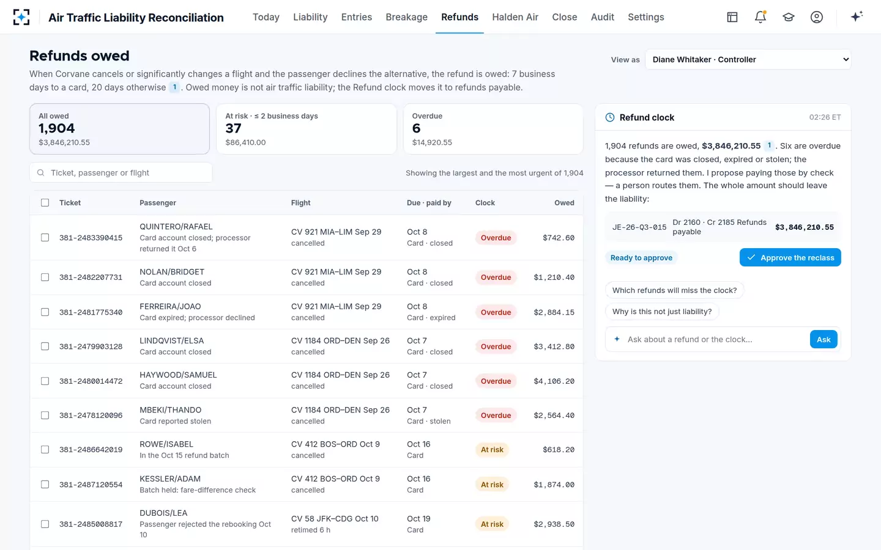Click the Clock column header
The width and height of the screenshot is (881, 550).
[485, 203]
